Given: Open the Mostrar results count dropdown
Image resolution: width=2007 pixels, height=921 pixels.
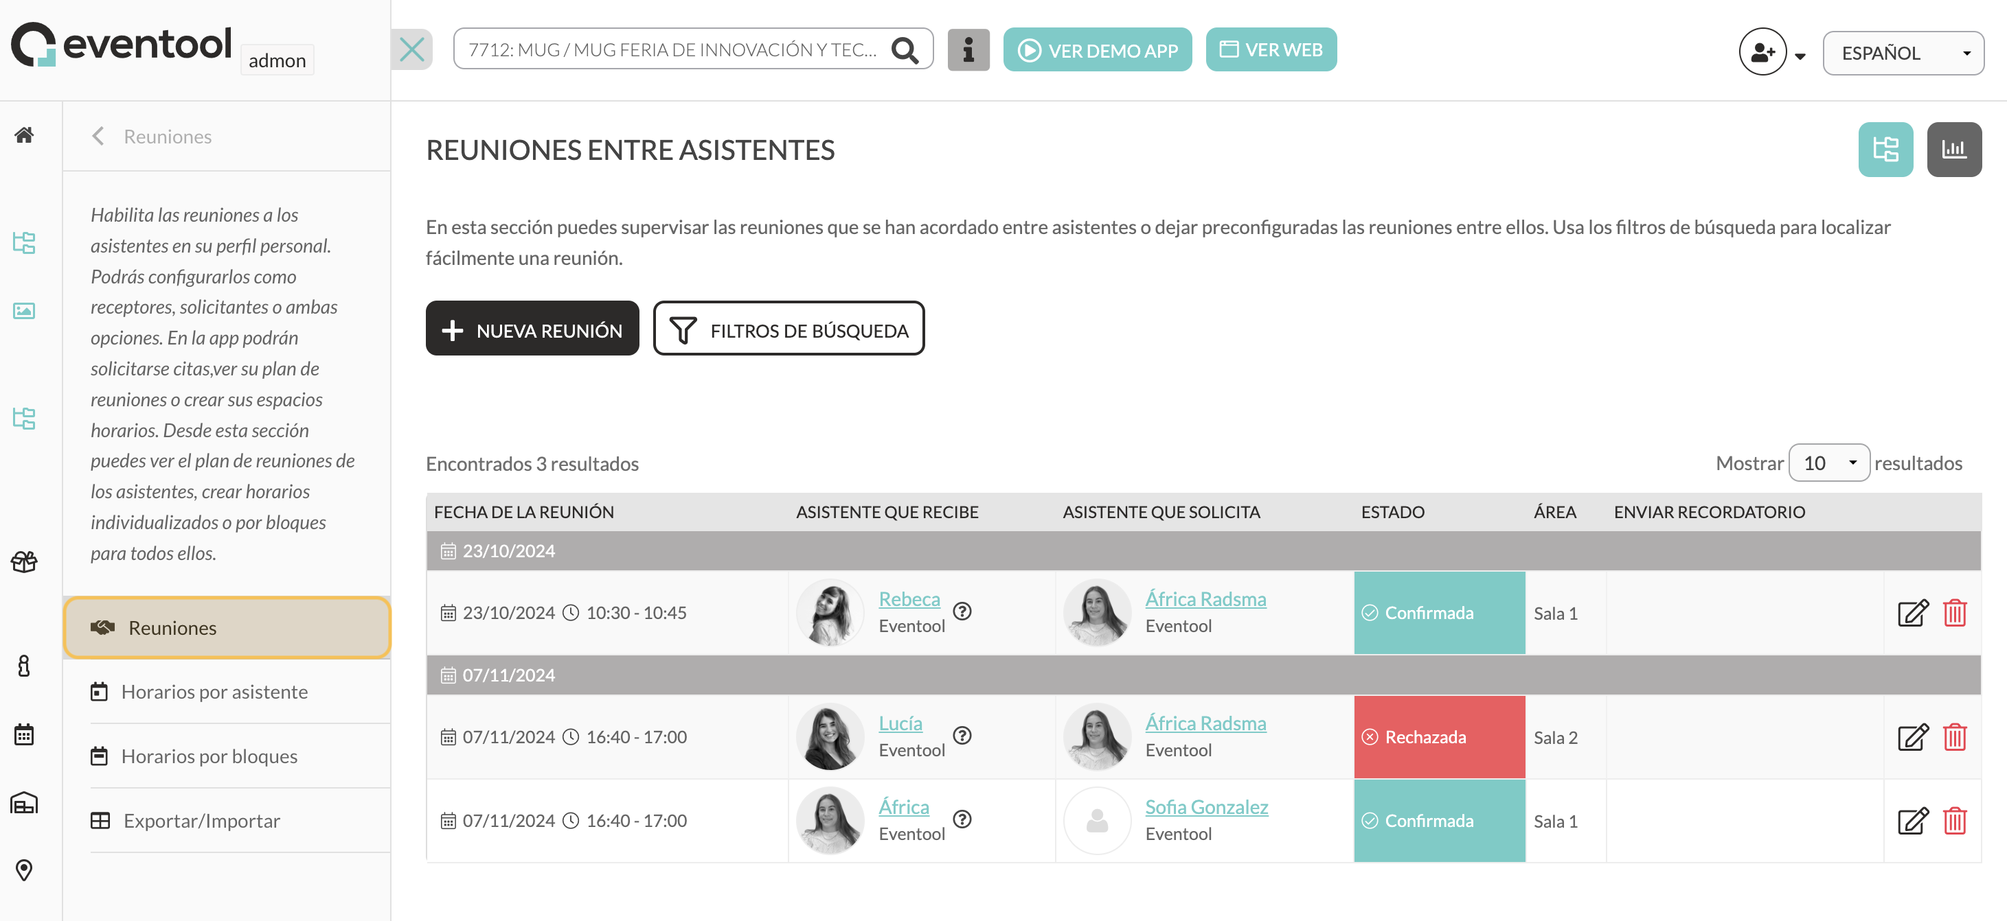Looking at the screenshot, I should (x=1828, y=463).
